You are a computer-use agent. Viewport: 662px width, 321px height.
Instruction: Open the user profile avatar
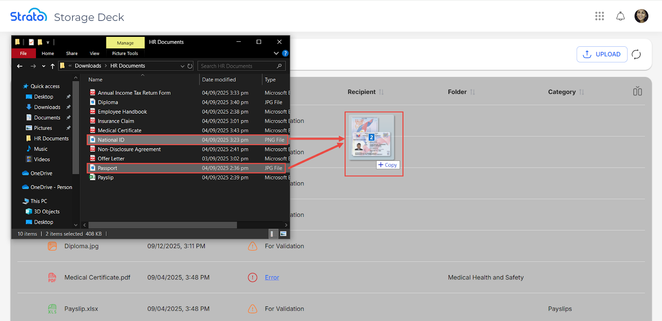coord(641,16)
